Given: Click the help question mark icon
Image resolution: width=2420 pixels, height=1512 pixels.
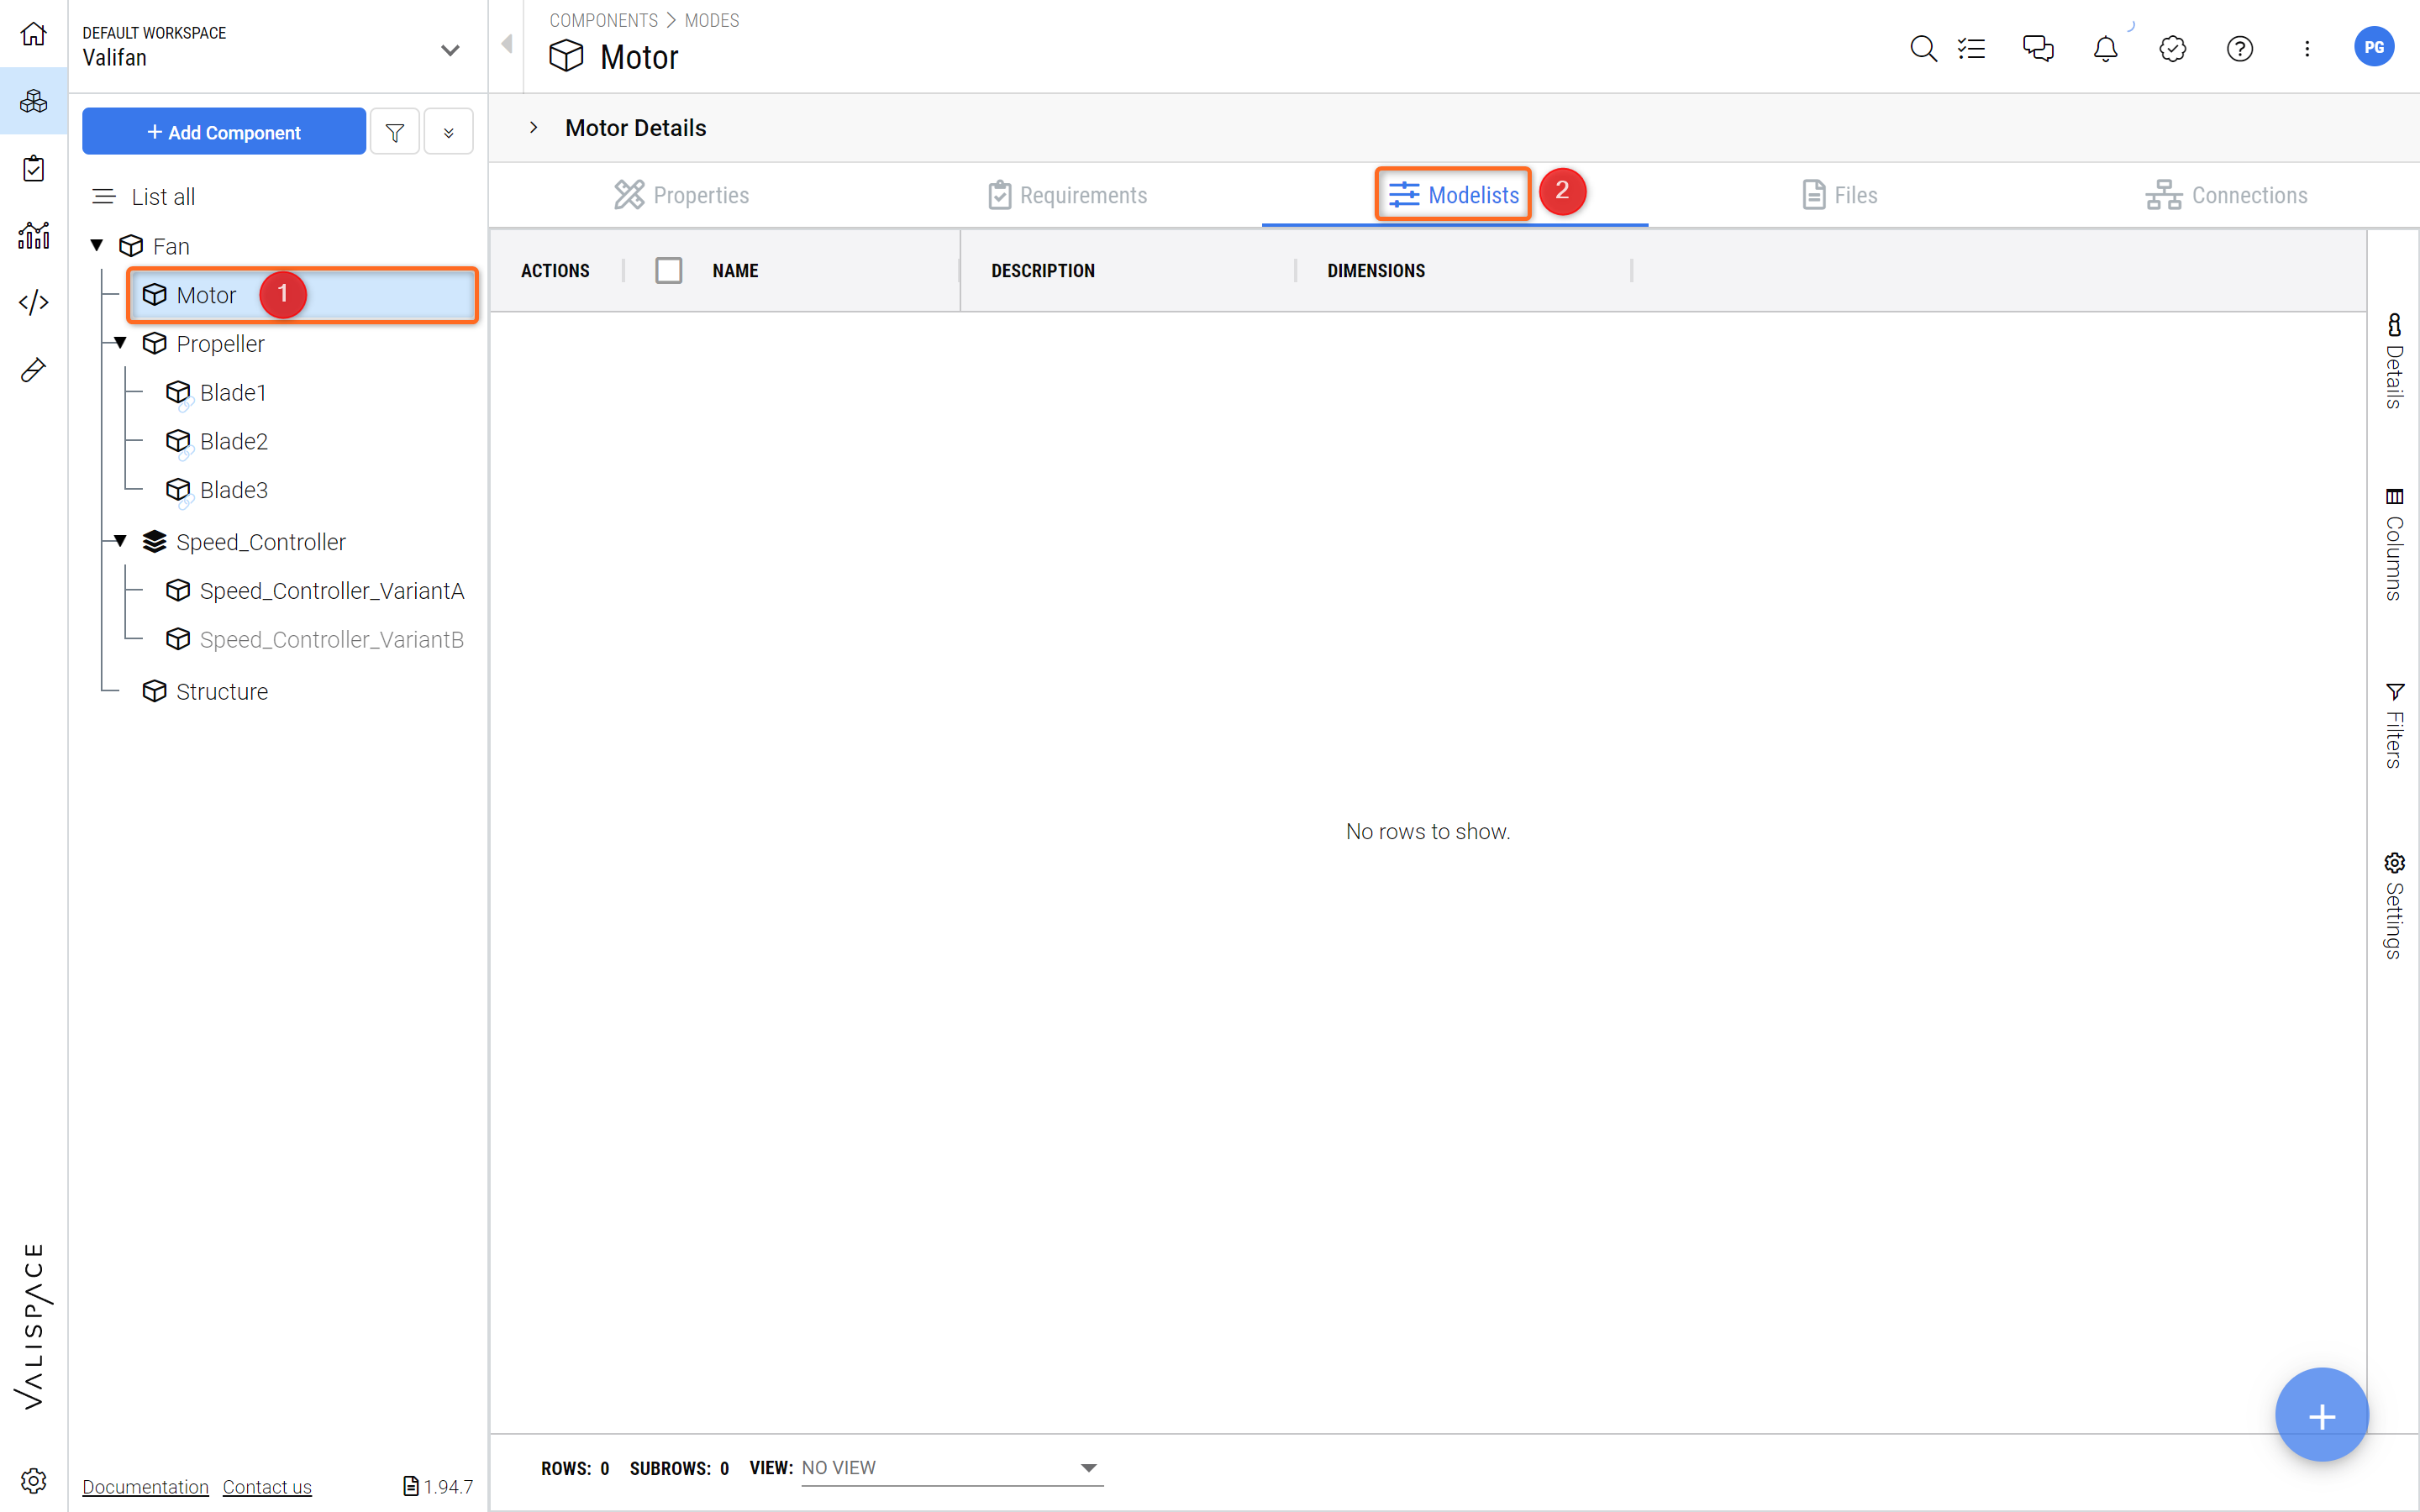Looking at the screenshot, I should pos(2240,48).
